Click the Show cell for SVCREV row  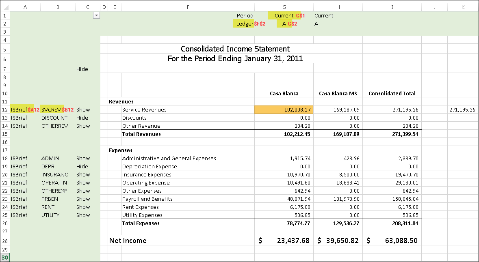click(x=83, y=110)
